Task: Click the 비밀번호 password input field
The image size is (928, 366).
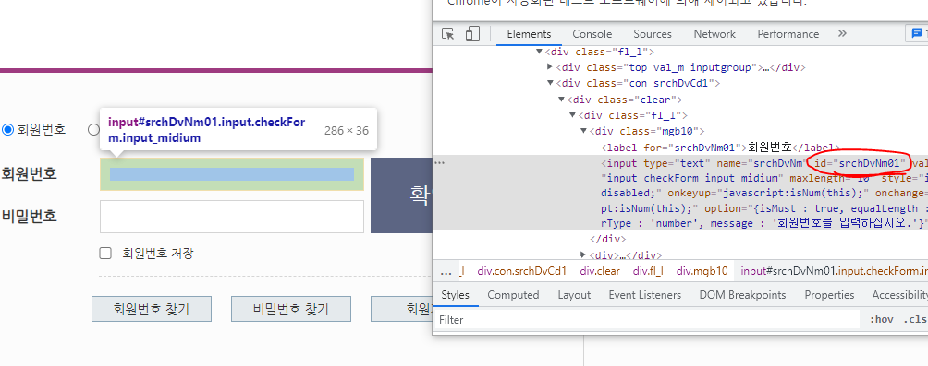Action: [232, 217]
